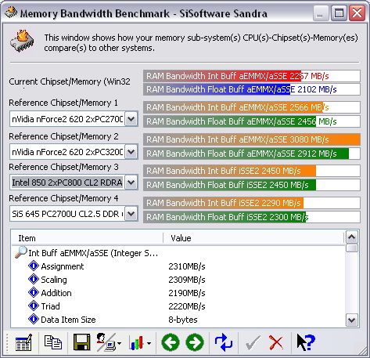Select the Addition row text
Image resolution: width=370 pixels, height=358 pixels.
(56, 293)
